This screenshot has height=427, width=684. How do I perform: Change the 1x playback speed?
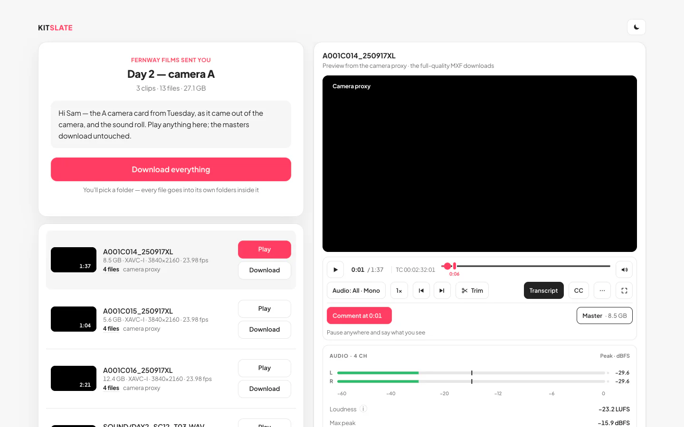[x=399, y=290]
